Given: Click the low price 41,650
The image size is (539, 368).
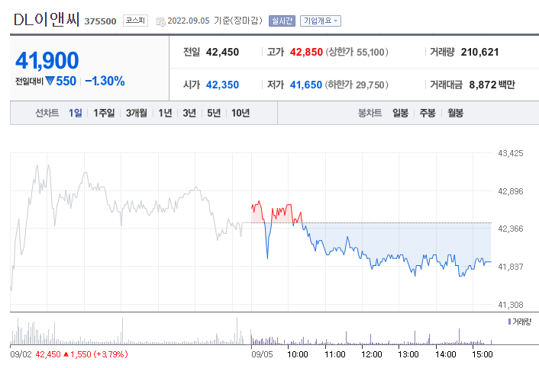Looking at the screenshot, I should pyautogui.click(x=306, y=85).
